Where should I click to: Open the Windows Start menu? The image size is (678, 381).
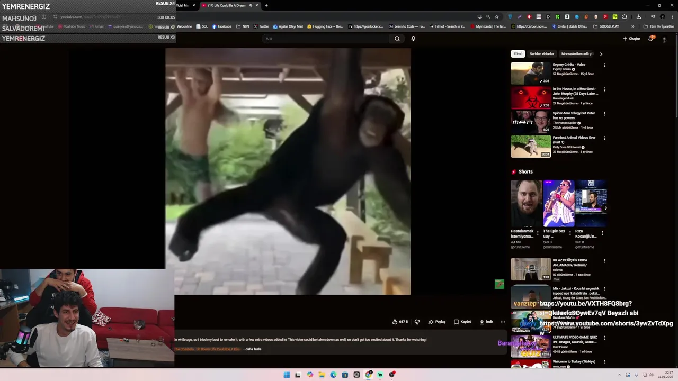[x=287, y=375]
